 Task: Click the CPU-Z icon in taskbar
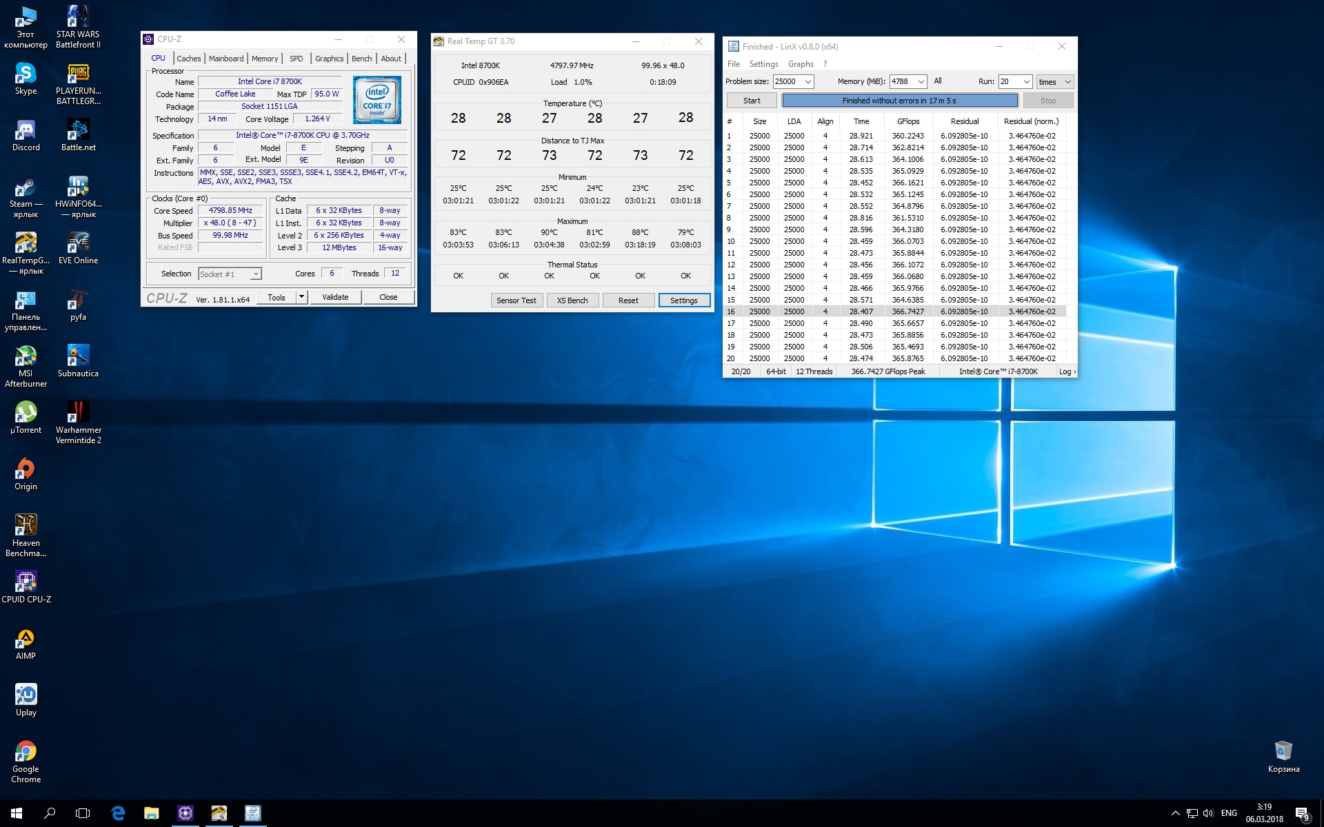(185, 813)
